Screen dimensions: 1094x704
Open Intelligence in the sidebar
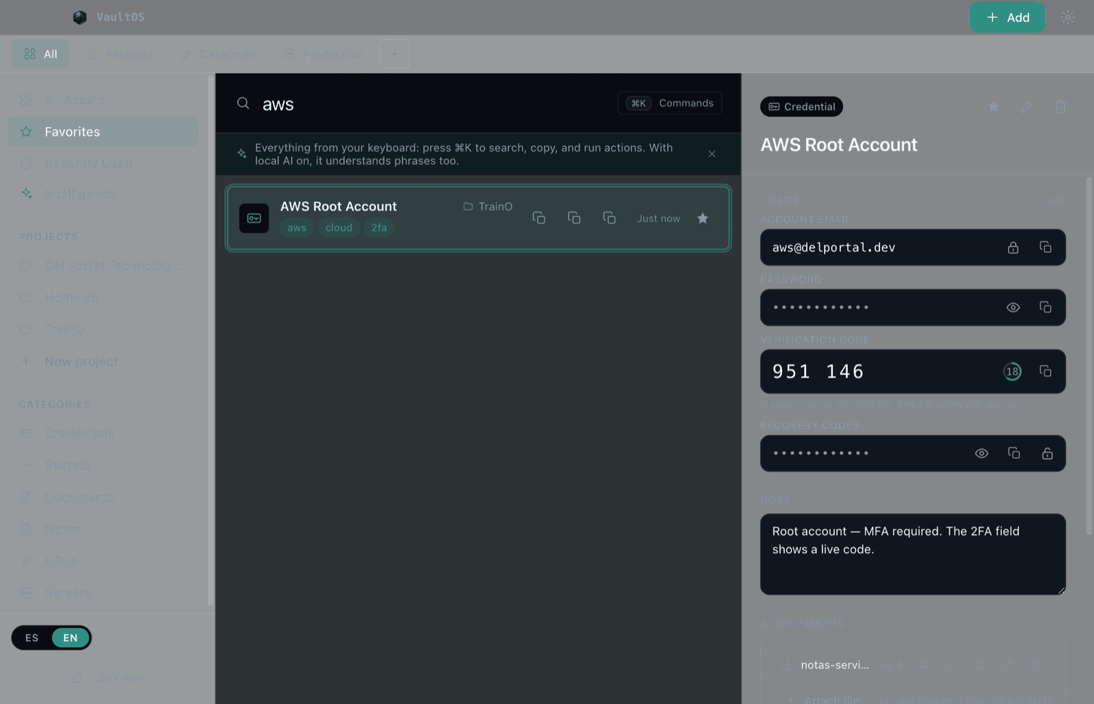[x=103, y=194]
